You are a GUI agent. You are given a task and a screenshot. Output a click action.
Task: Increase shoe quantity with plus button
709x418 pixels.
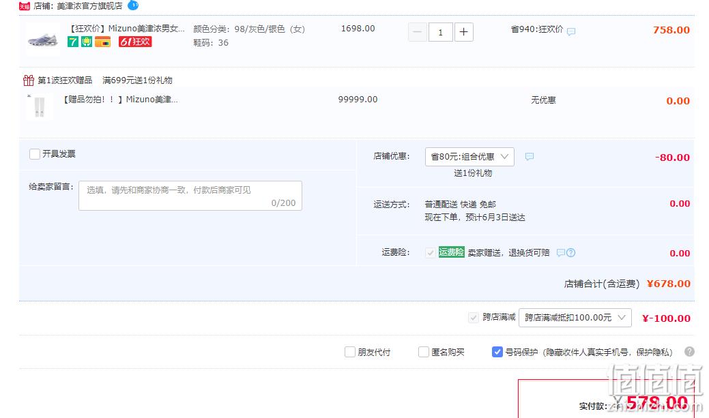pos(463,32)
